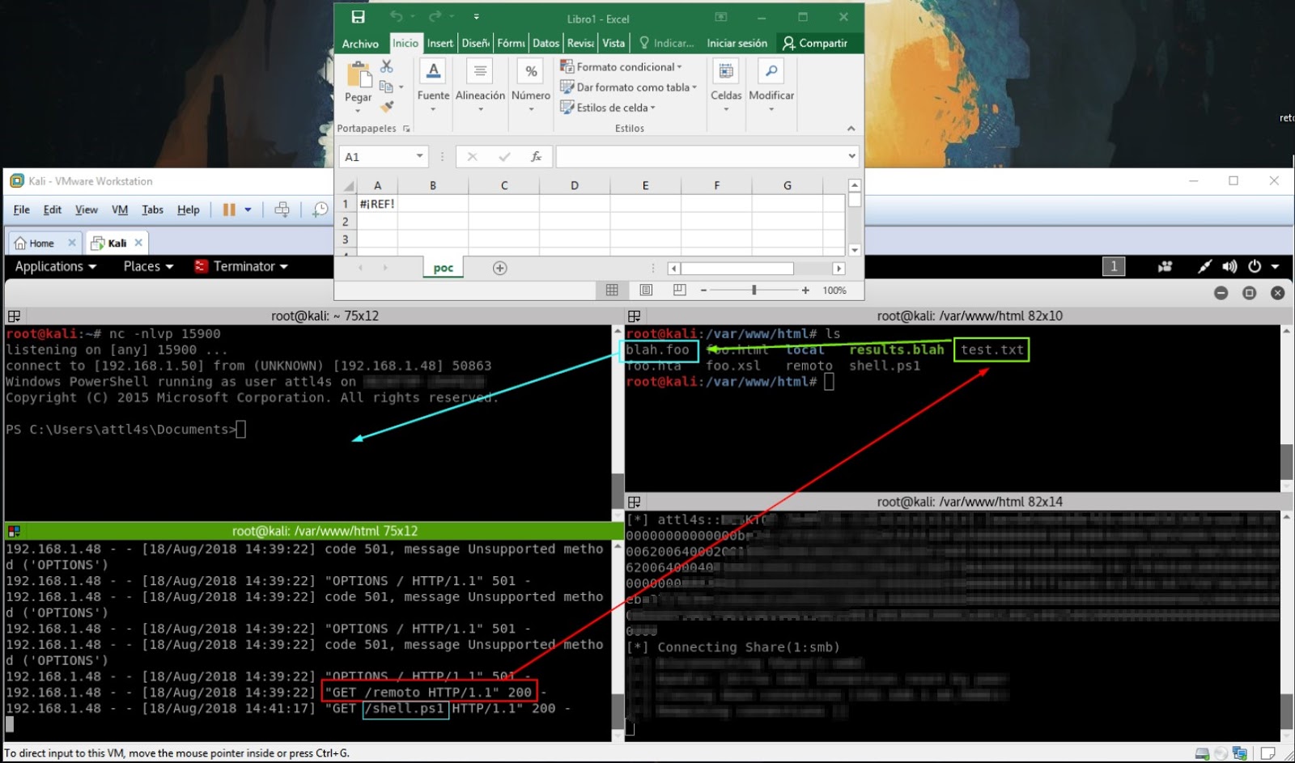This screenshot has height=763, width=1295.
Task: Open the Applications menu dropdown in Kali
Action: (x=53, y=265)
